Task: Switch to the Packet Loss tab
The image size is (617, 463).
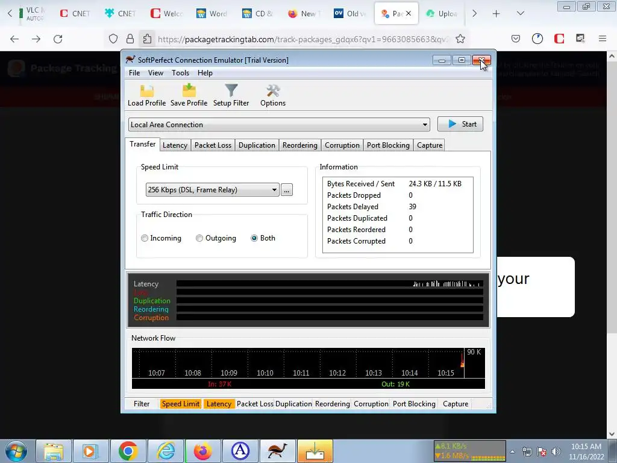Action: [x=213, y=145]
